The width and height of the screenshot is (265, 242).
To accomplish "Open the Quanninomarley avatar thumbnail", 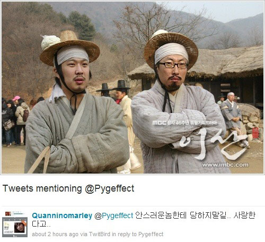I will [15, 227].
